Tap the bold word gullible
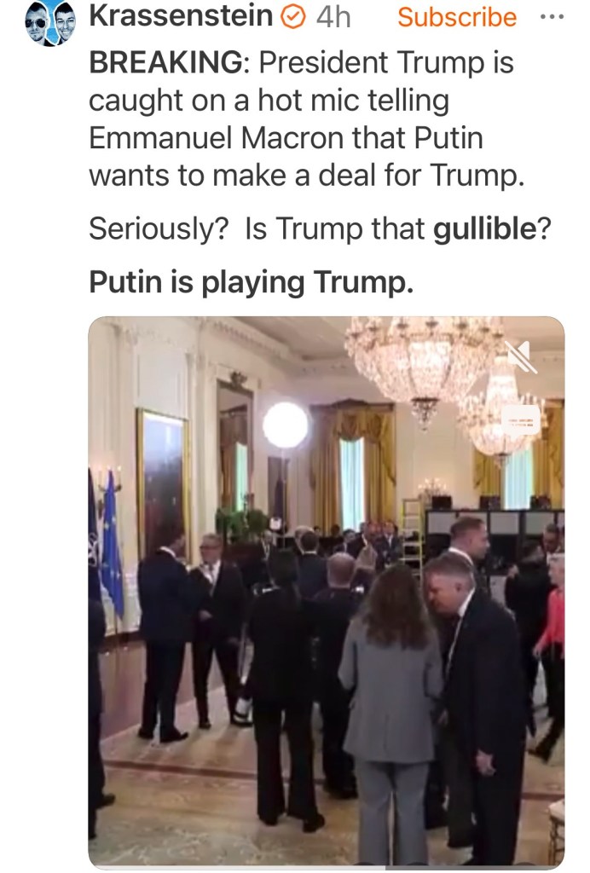The width and height of the screenshot is (590, 873). coord(485,228)
